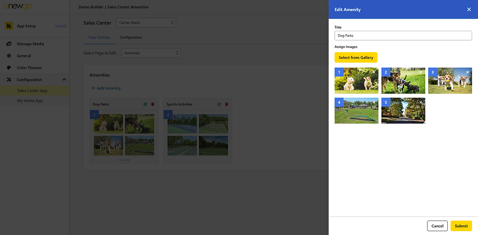The width and height of the screenshot is (478, 235).
Task: Select assigned image 4 of park lawn
Action: [357, 111]
